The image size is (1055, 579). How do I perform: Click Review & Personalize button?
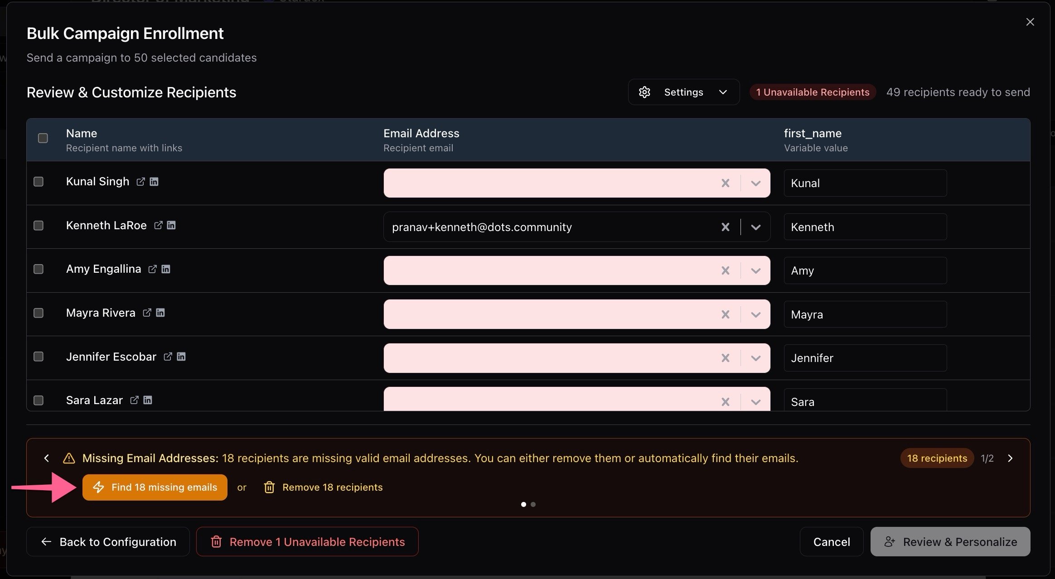tap(950, 542)
